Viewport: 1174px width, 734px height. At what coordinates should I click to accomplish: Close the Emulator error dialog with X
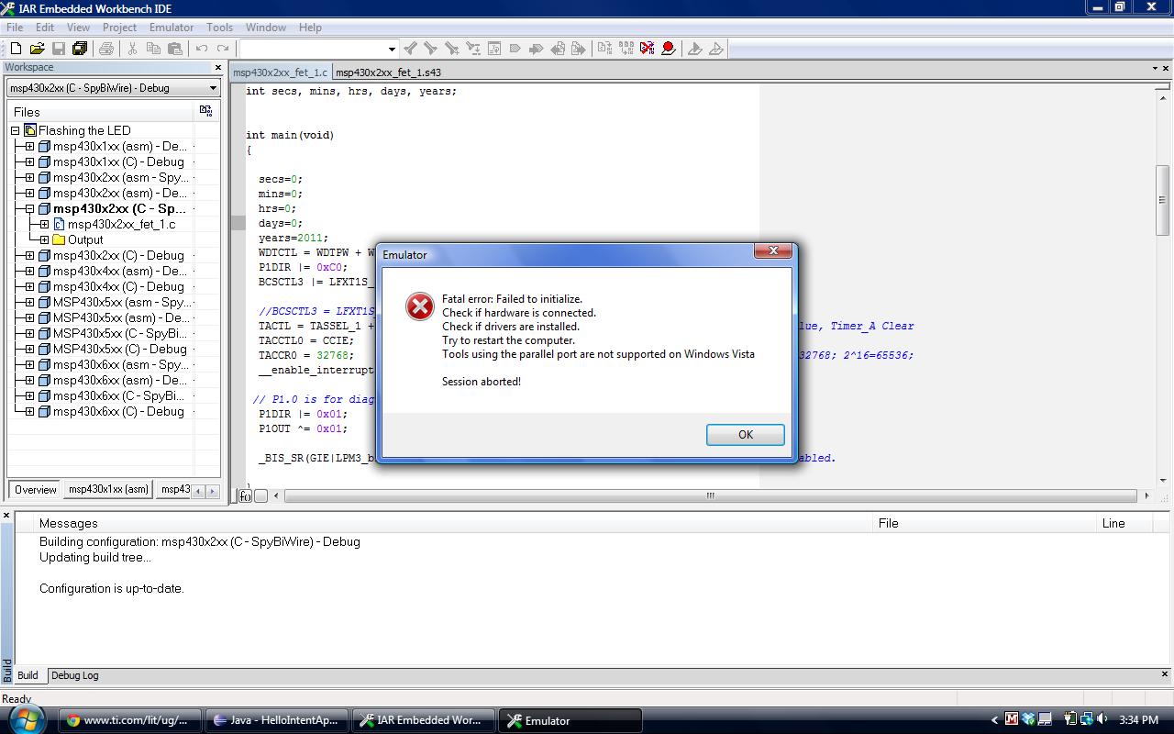[773, 250]
